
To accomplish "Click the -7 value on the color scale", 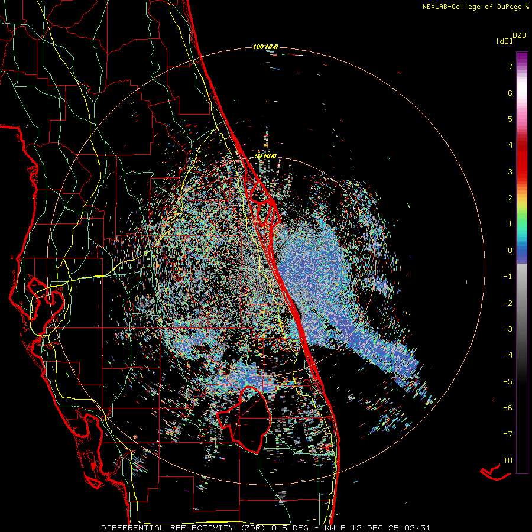I will pyautogui.click(x=508, y=434).
